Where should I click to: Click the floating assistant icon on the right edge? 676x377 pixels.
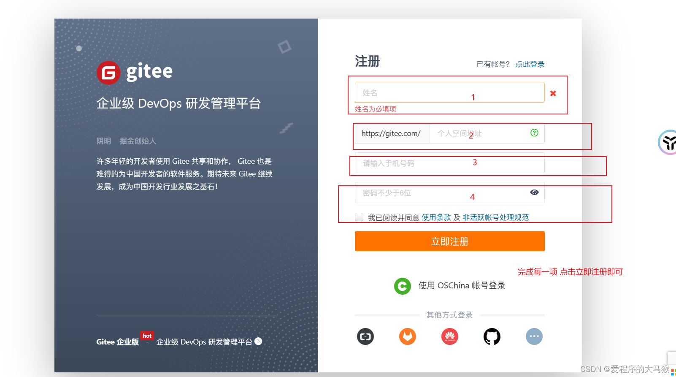click(668, 142)
